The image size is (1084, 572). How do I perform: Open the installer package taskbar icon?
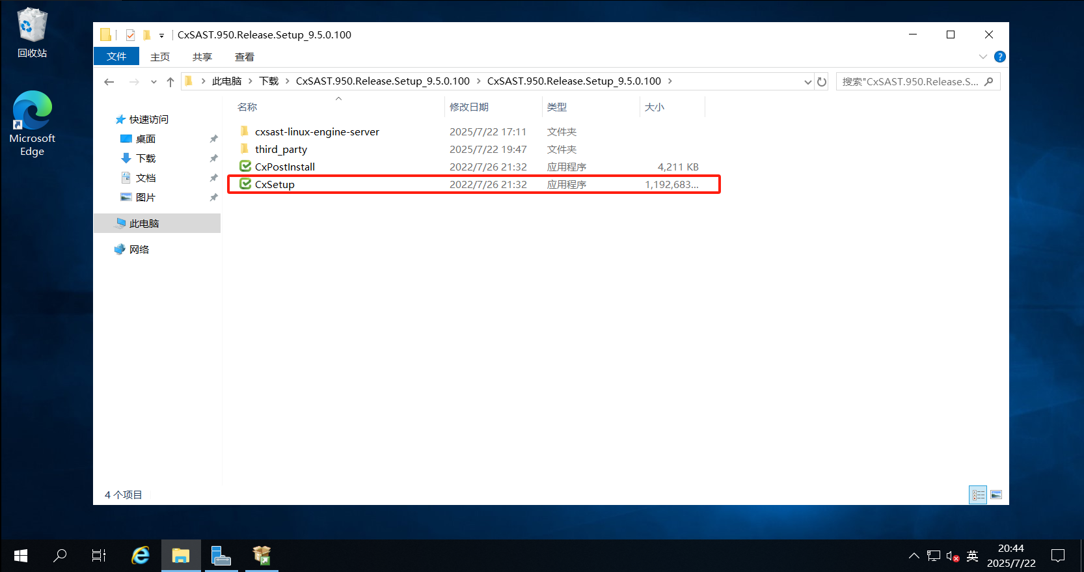(262, 556)
